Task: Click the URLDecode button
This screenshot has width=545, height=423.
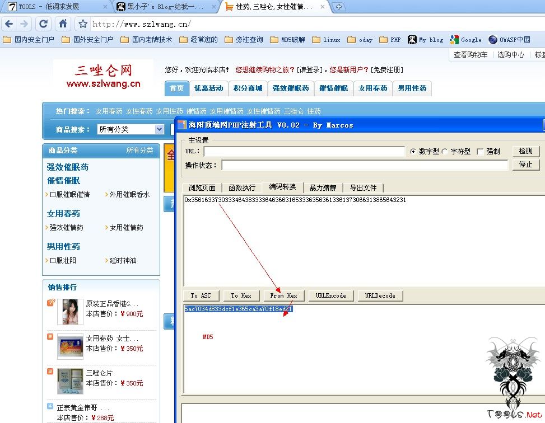Action: [380, 295]
